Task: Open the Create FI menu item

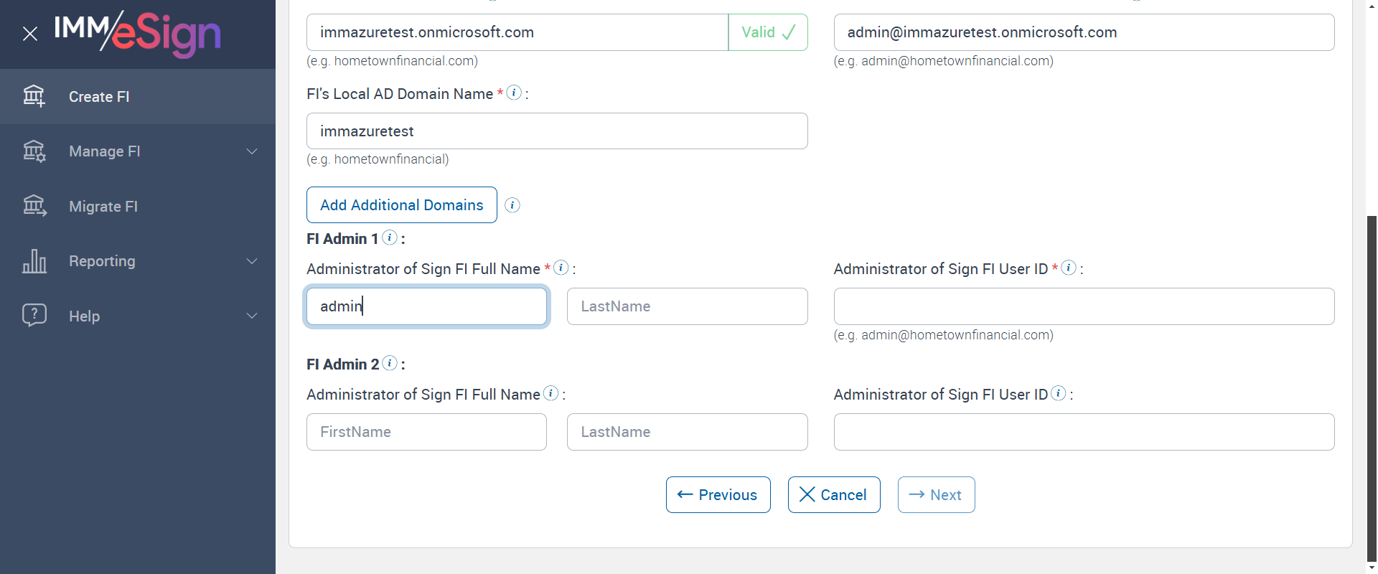Action: pyautogui.click(x=99, y=97)
